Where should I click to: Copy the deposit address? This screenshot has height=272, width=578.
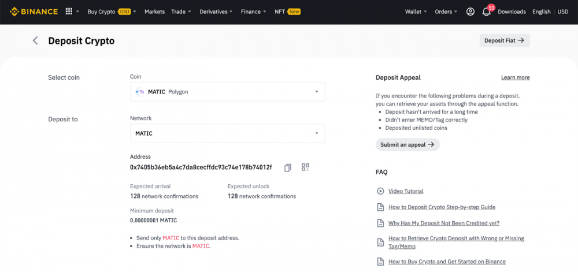287,167
